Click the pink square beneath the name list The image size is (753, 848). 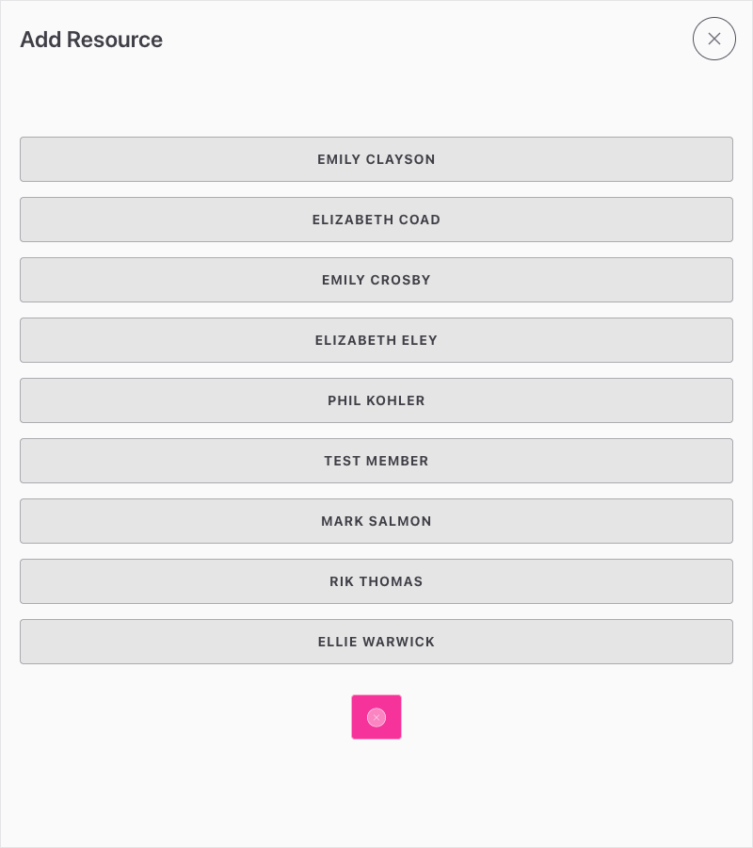click(376, 717)
